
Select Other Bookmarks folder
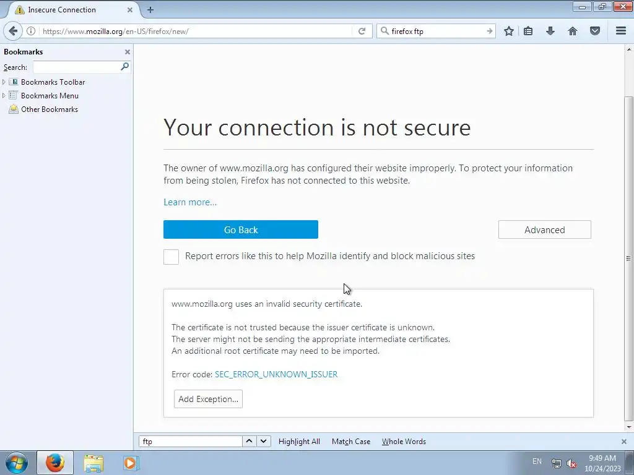[x=50, y=109]
